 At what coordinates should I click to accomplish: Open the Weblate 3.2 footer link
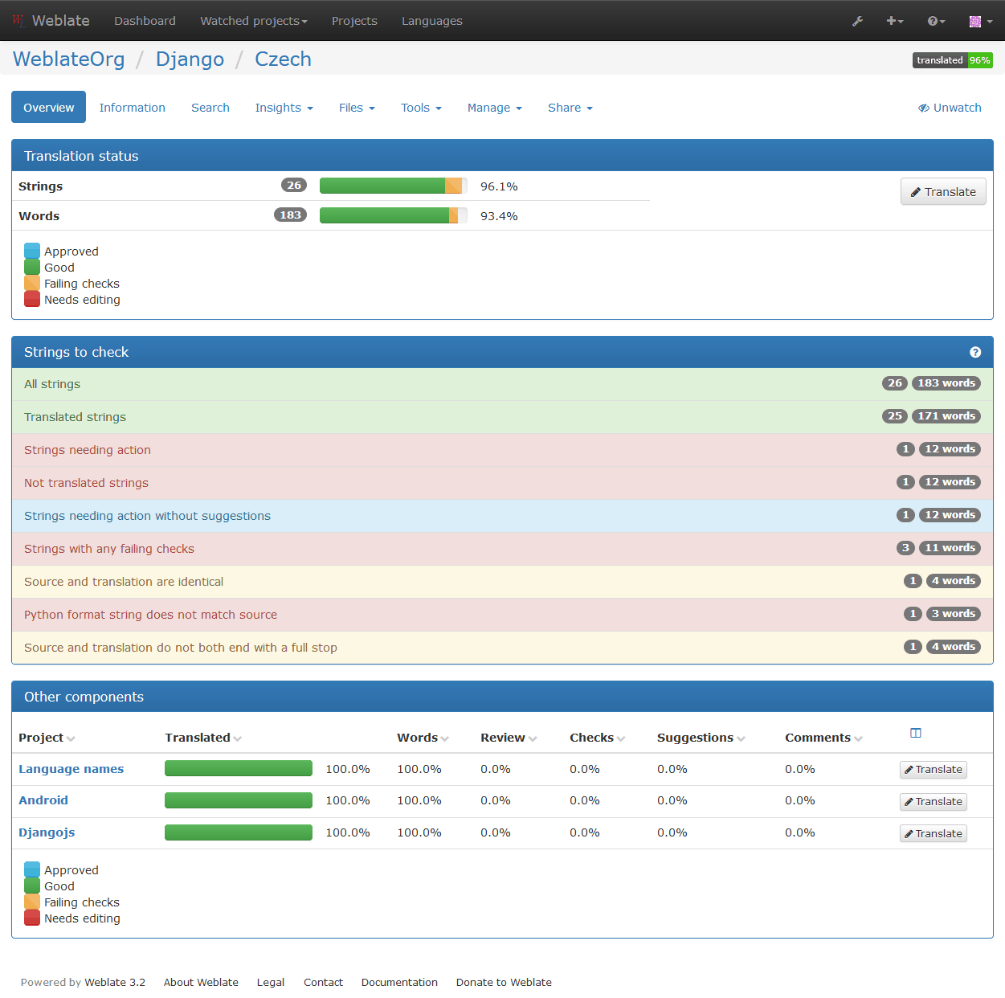(115, 982)
